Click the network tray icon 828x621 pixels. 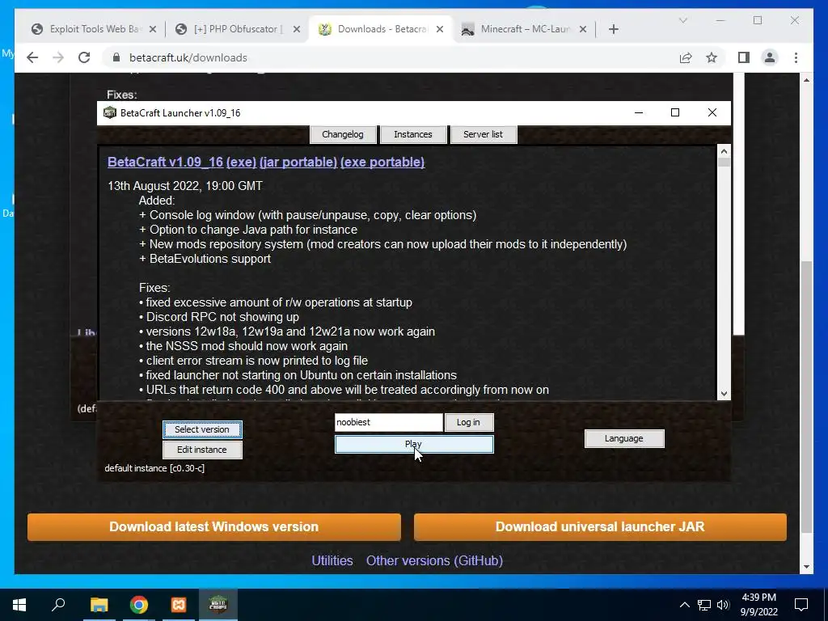[x=704, y=605]
